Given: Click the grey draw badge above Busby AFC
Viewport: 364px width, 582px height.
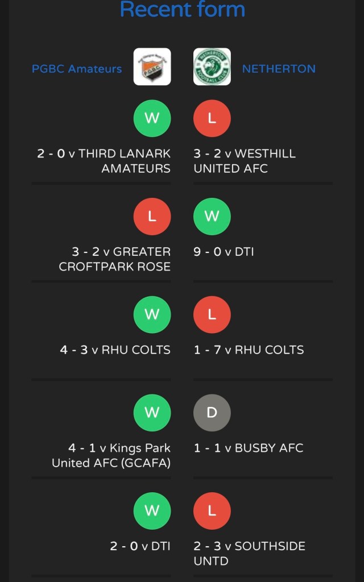Looking at the screenshot, I should click(x=212, y=413).
